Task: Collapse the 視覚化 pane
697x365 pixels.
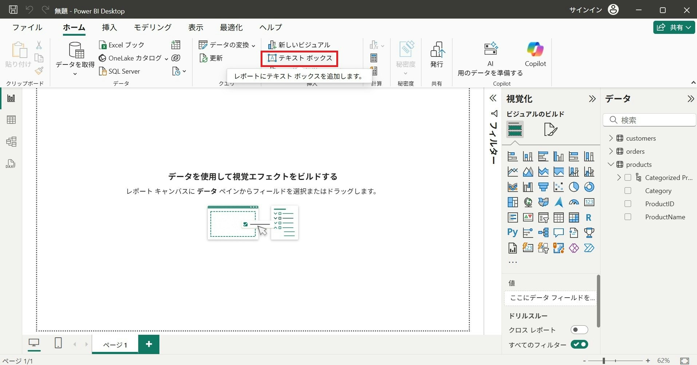Action: 592,99
